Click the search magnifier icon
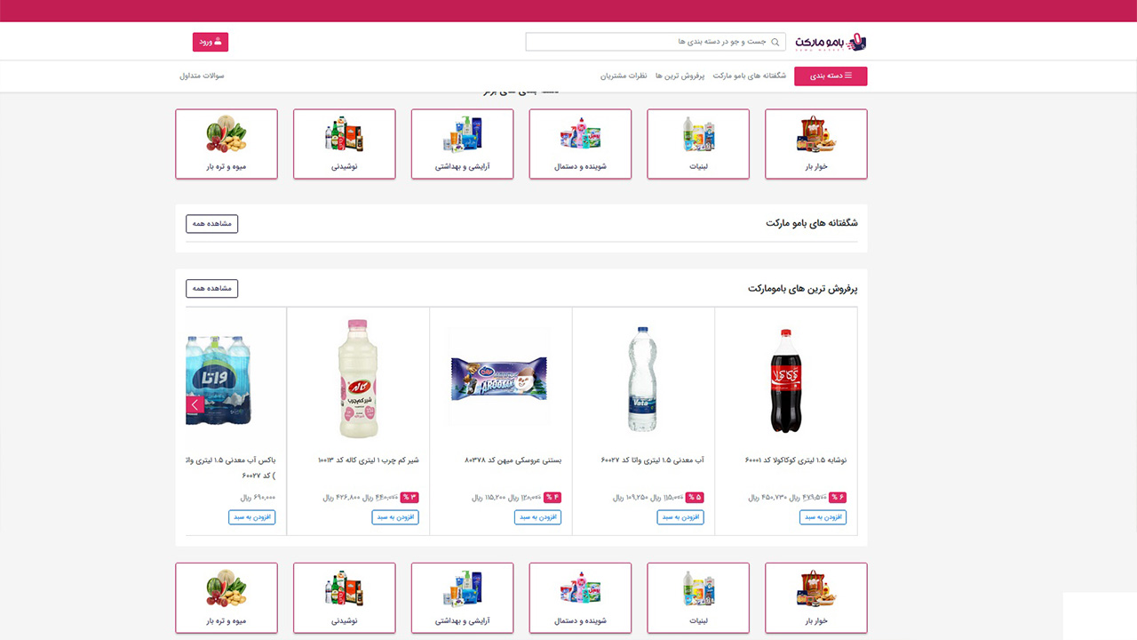 [x=775, y=42]
